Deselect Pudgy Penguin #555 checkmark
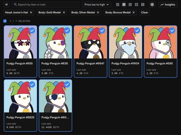 pyautogui.click(x=32, y=31)
